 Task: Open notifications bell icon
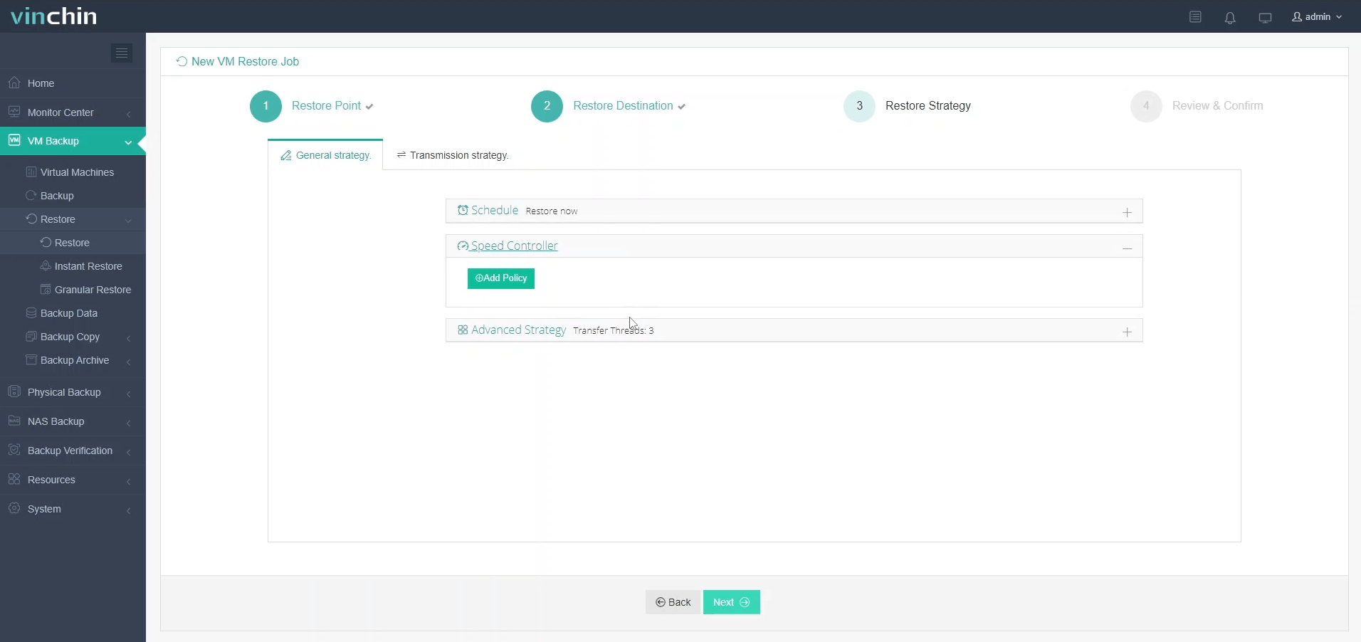point(1230,18)
